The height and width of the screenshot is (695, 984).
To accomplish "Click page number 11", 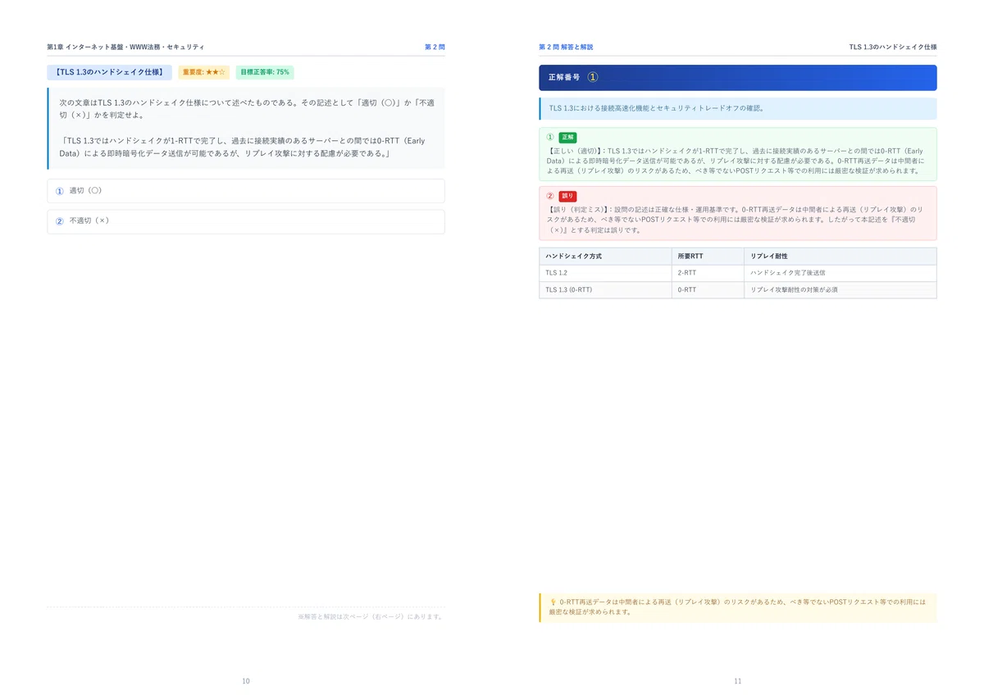I will (738, 681).
